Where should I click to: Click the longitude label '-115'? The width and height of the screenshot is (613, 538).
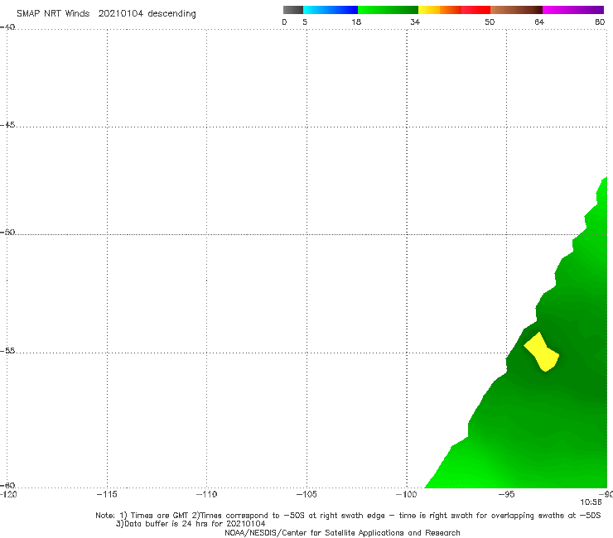pos(107,494)
